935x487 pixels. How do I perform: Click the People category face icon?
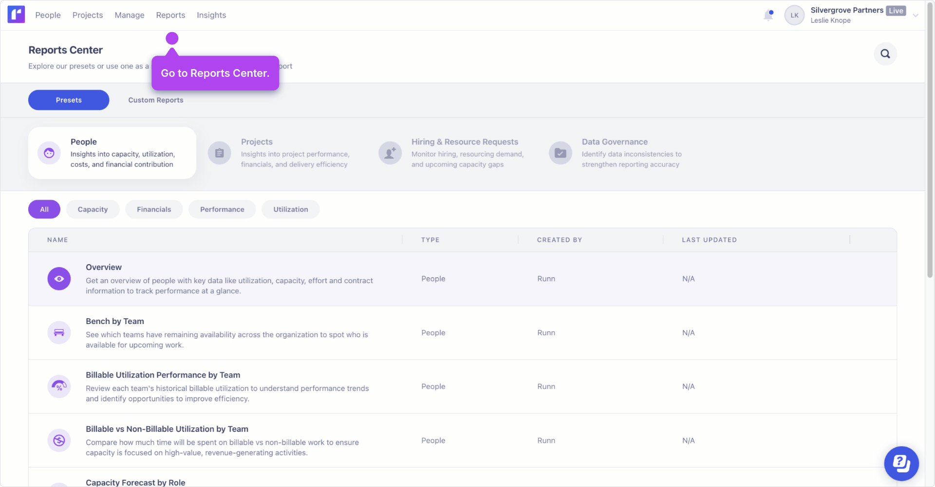pyautogui.click(x=49, y=153)
